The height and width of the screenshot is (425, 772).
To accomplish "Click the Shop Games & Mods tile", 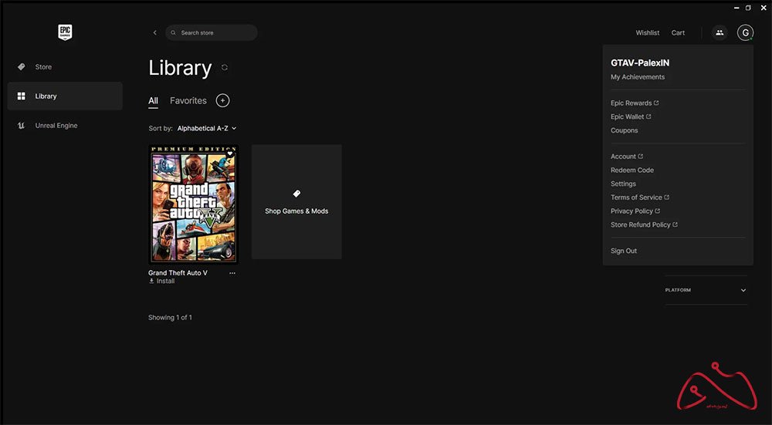I will tap(296, 202).
